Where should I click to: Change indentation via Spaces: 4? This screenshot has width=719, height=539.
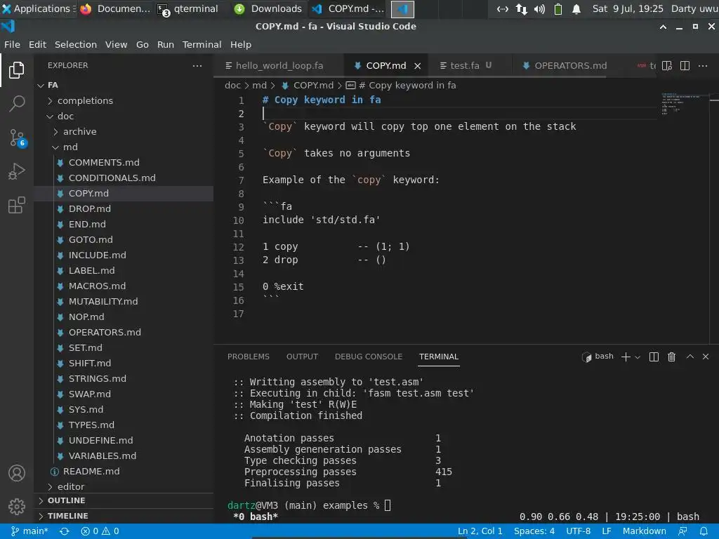(x=534, y=531)
